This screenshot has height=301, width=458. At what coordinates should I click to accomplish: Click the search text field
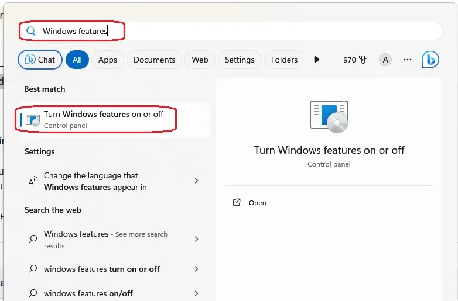[231, 31]
